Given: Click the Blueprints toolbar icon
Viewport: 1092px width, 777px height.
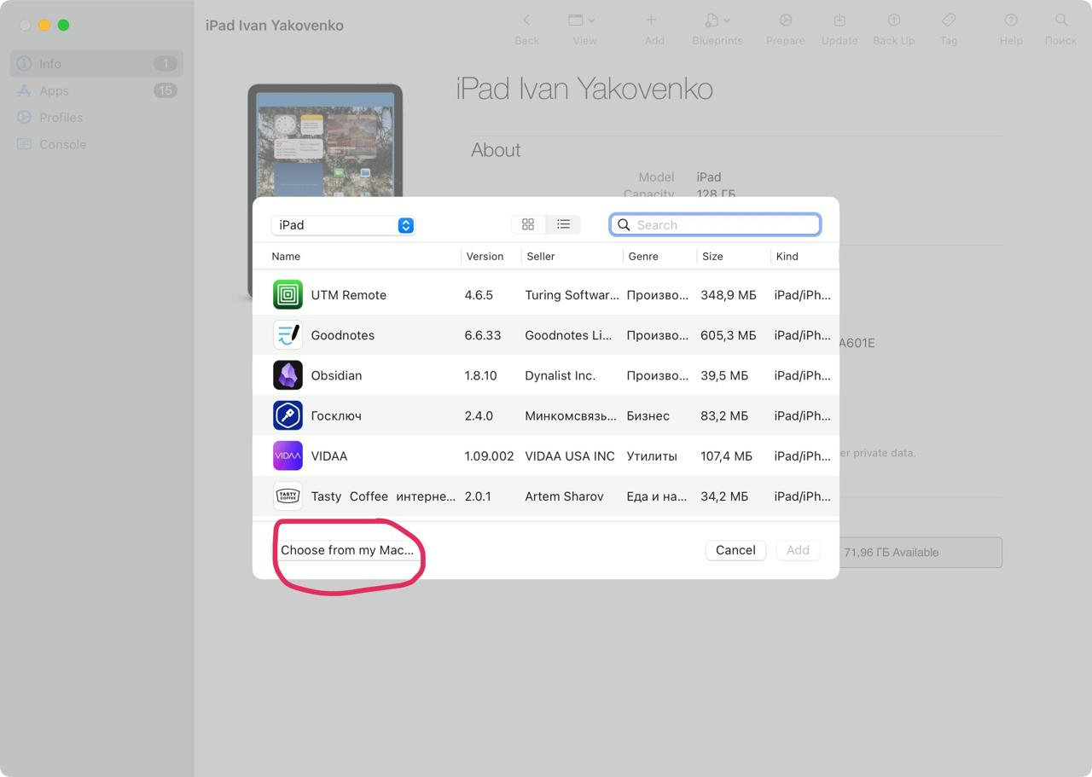Looking at the screenshot, I should [x=717, y=21].
